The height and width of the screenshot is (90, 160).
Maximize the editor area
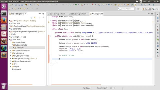pos(152,14)
